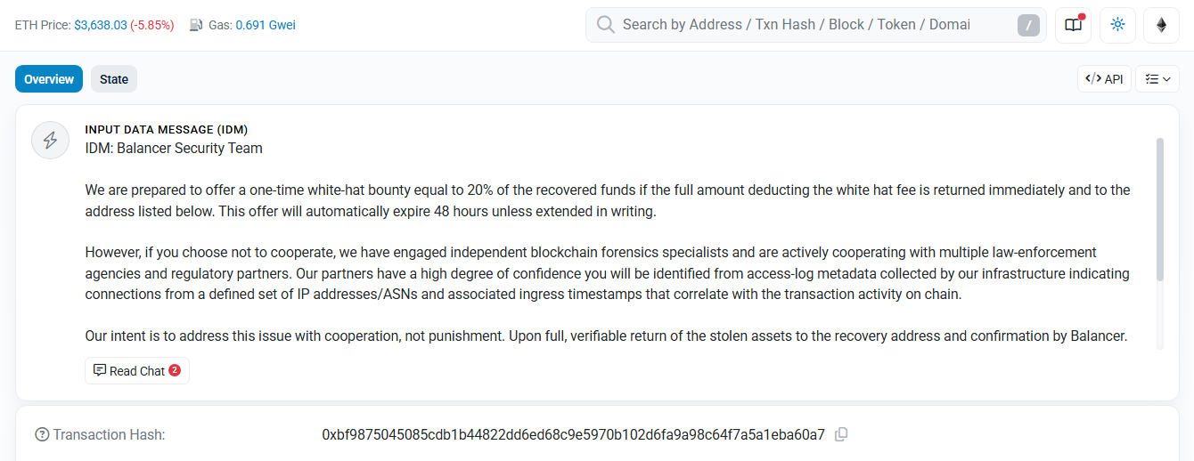Image resolution: width=1194 pixels, height=461 pixels.
Task: Toggle the light/dark theme sun button
Action: pos(1117,25)
